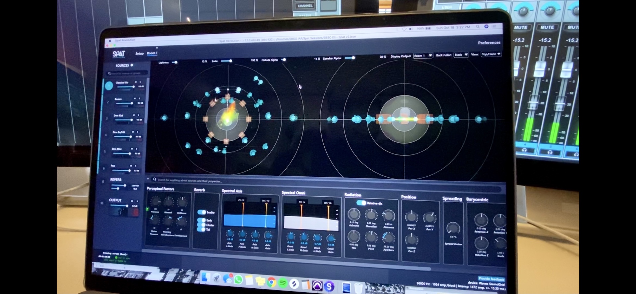Click the Speaker Alpha slider
The image size is (636, 294).
349,58
